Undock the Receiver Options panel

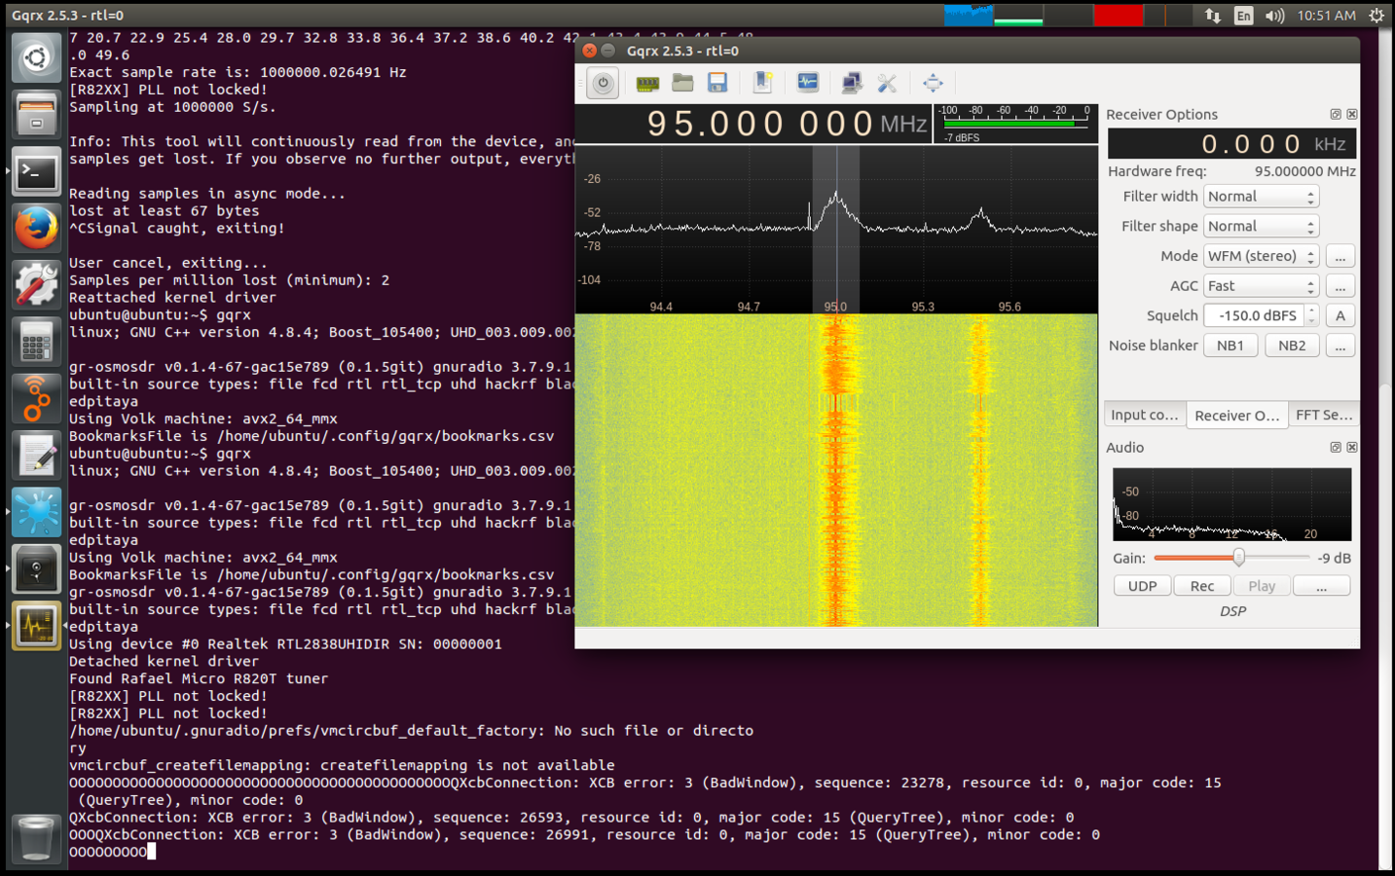pyautogui.click(x=1336, y=114)
